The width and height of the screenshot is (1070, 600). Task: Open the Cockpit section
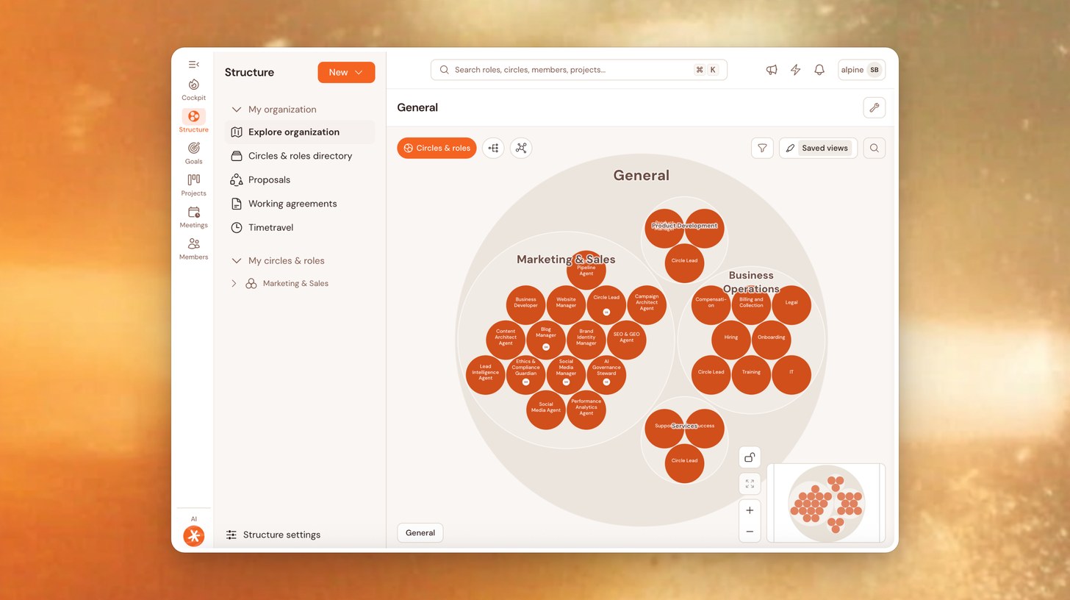tap(194, 90)
